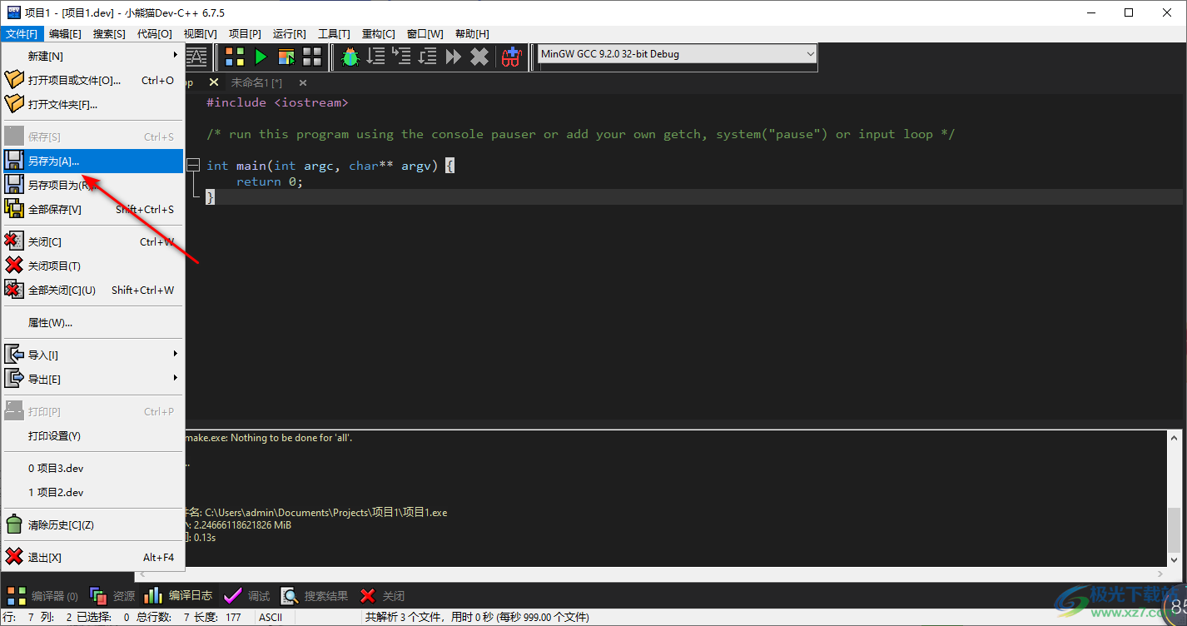
Task: Click the step into debug icon
Action: pyautogui.click(x=402, y=57)
